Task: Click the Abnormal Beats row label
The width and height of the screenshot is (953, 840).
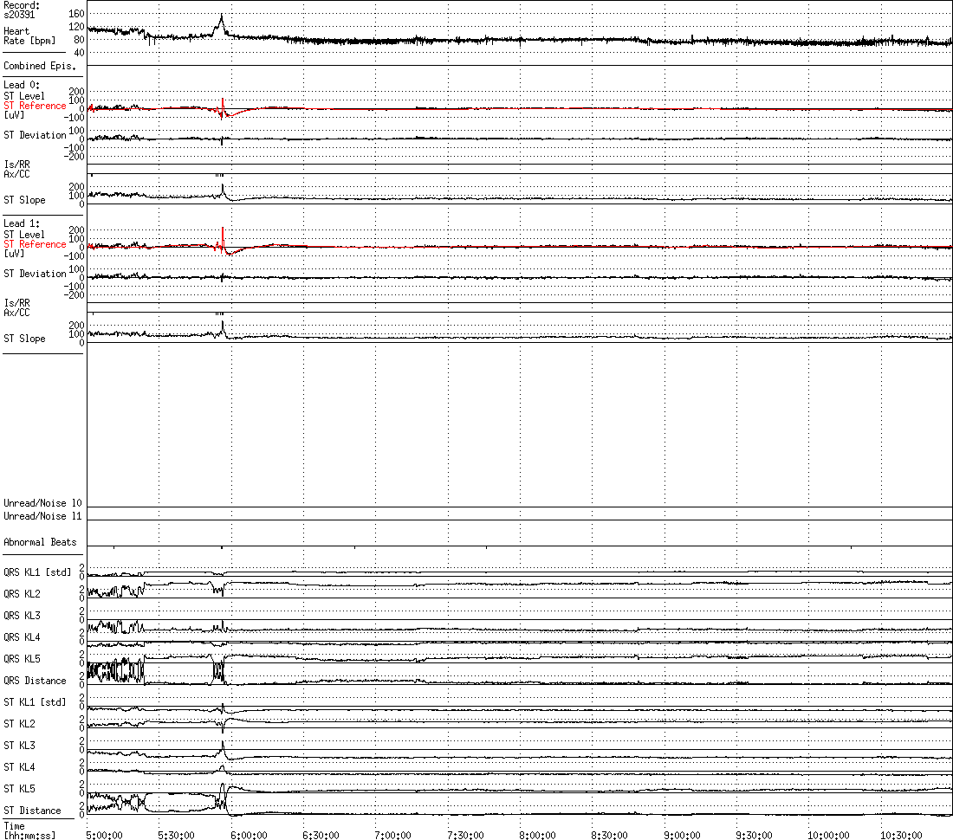Action: pos(40,542)
